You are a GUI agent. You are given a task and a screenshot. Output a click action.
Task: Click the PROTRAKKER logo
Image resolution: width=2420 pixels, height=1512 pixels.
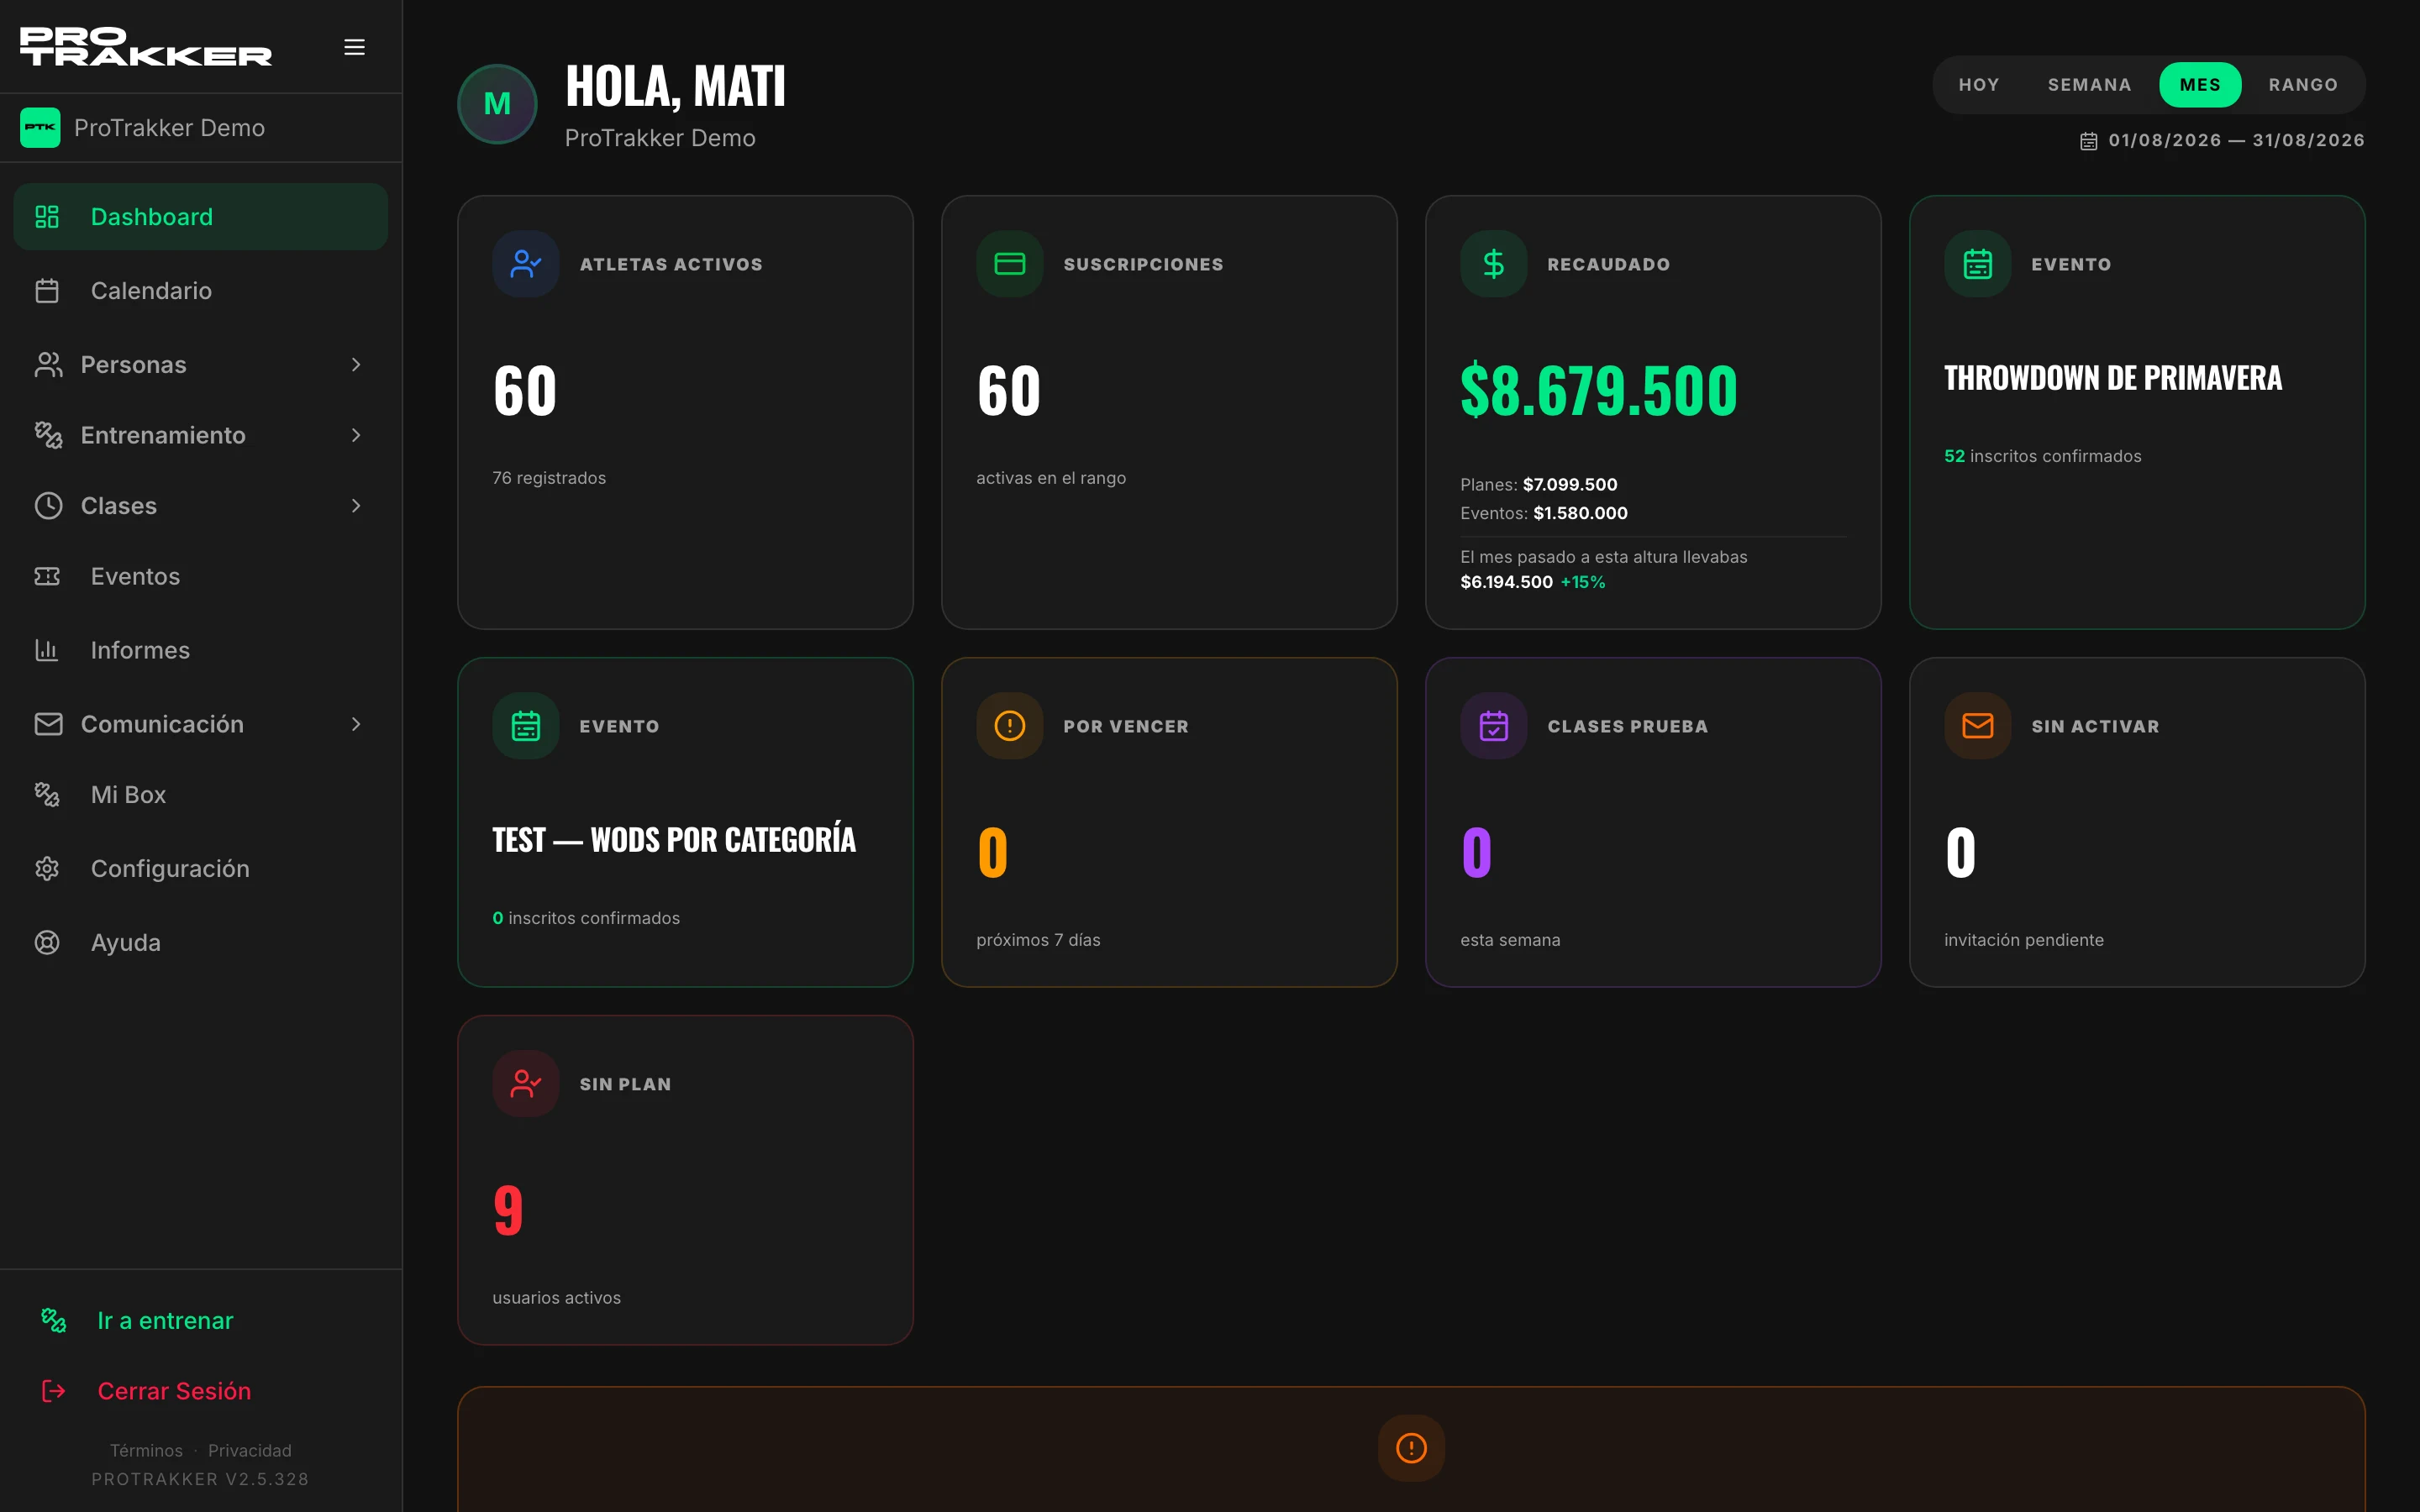(146, 46)
